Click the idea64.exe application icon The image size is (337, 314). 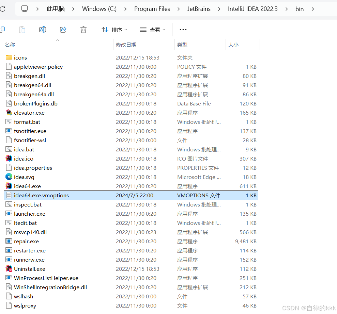(x=9, y=186)
